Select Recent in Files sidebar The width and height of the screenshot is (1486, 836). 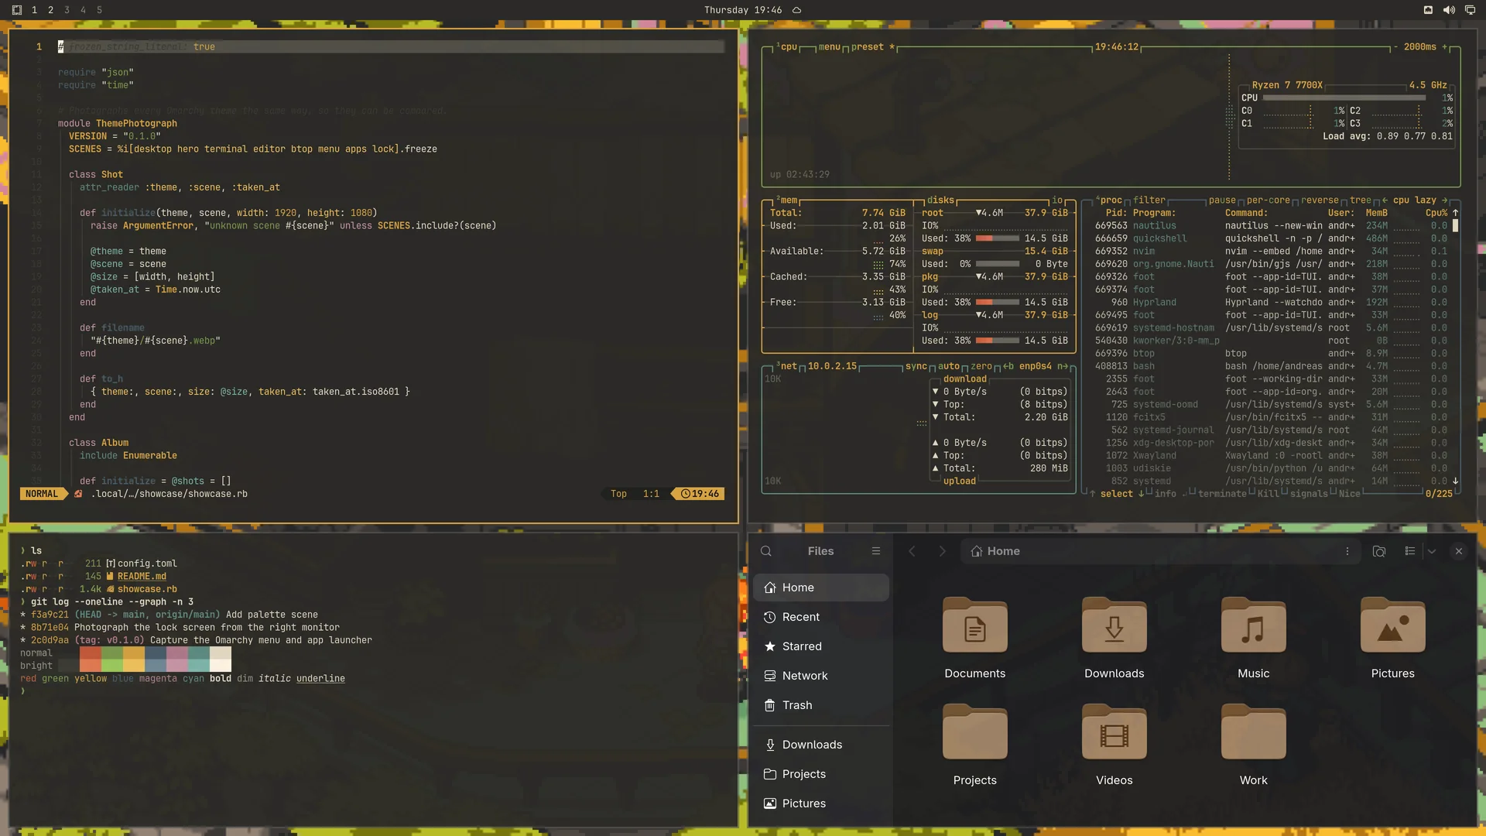coord(820,617)
